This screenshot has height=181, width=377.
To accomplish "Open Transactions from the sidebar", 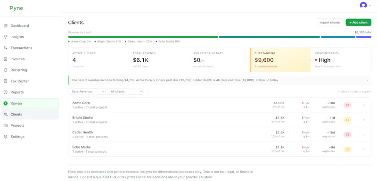I will [x=30, y=48].
